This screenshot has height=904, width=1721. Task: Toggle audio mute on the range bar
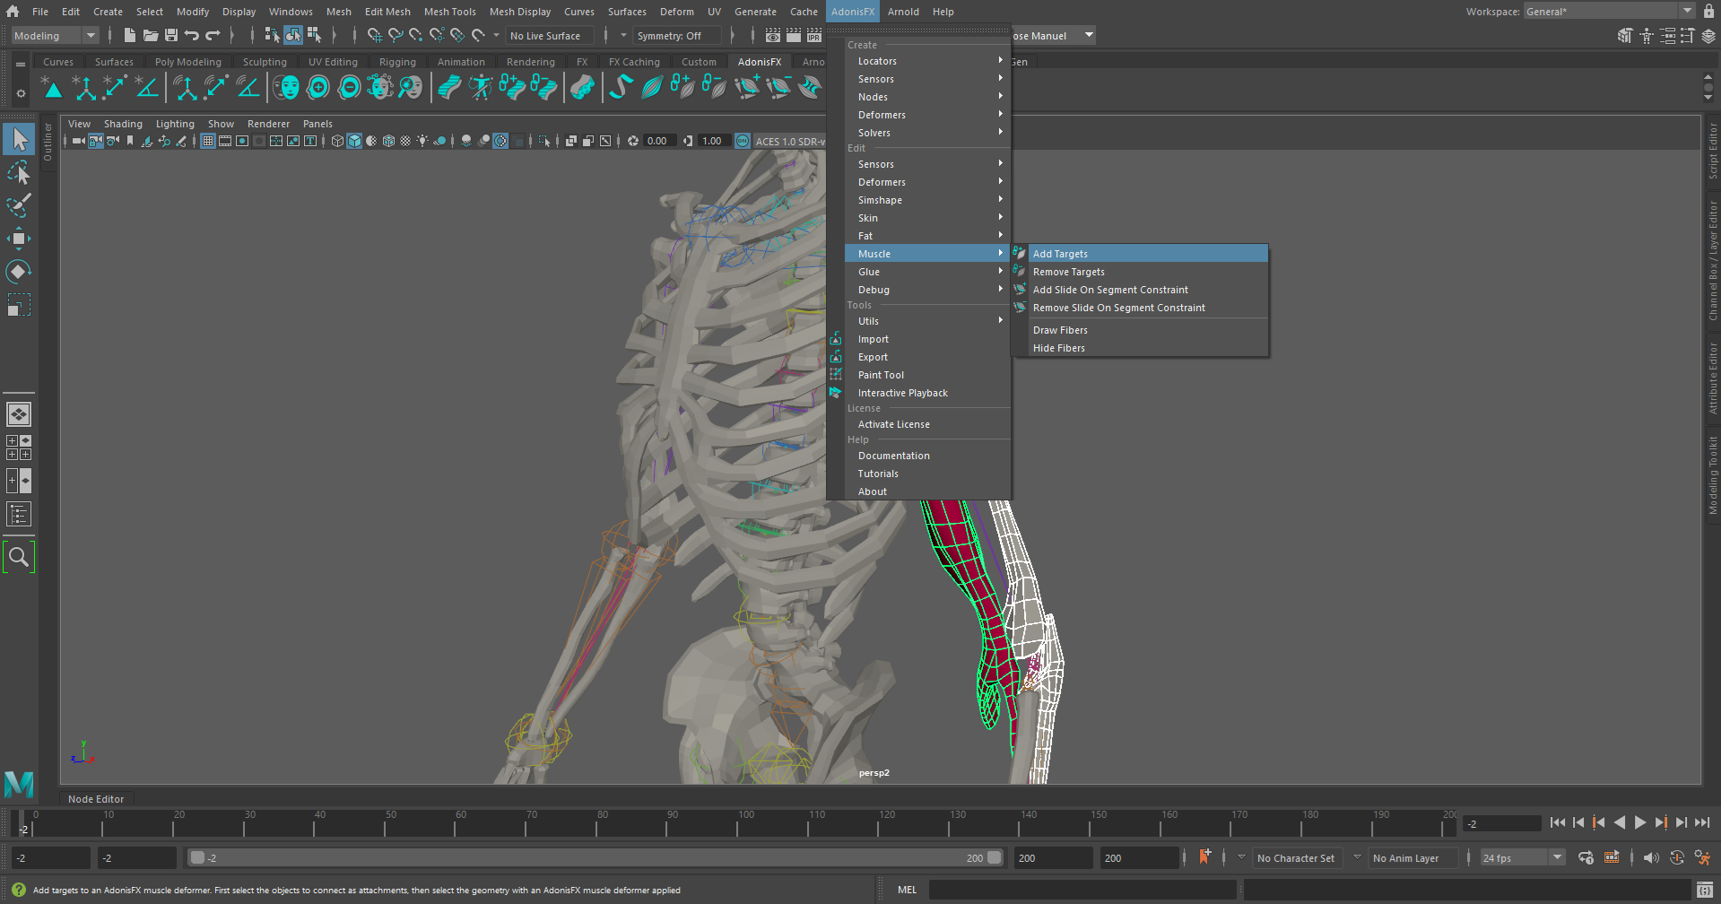click(x=1651, y=857)
